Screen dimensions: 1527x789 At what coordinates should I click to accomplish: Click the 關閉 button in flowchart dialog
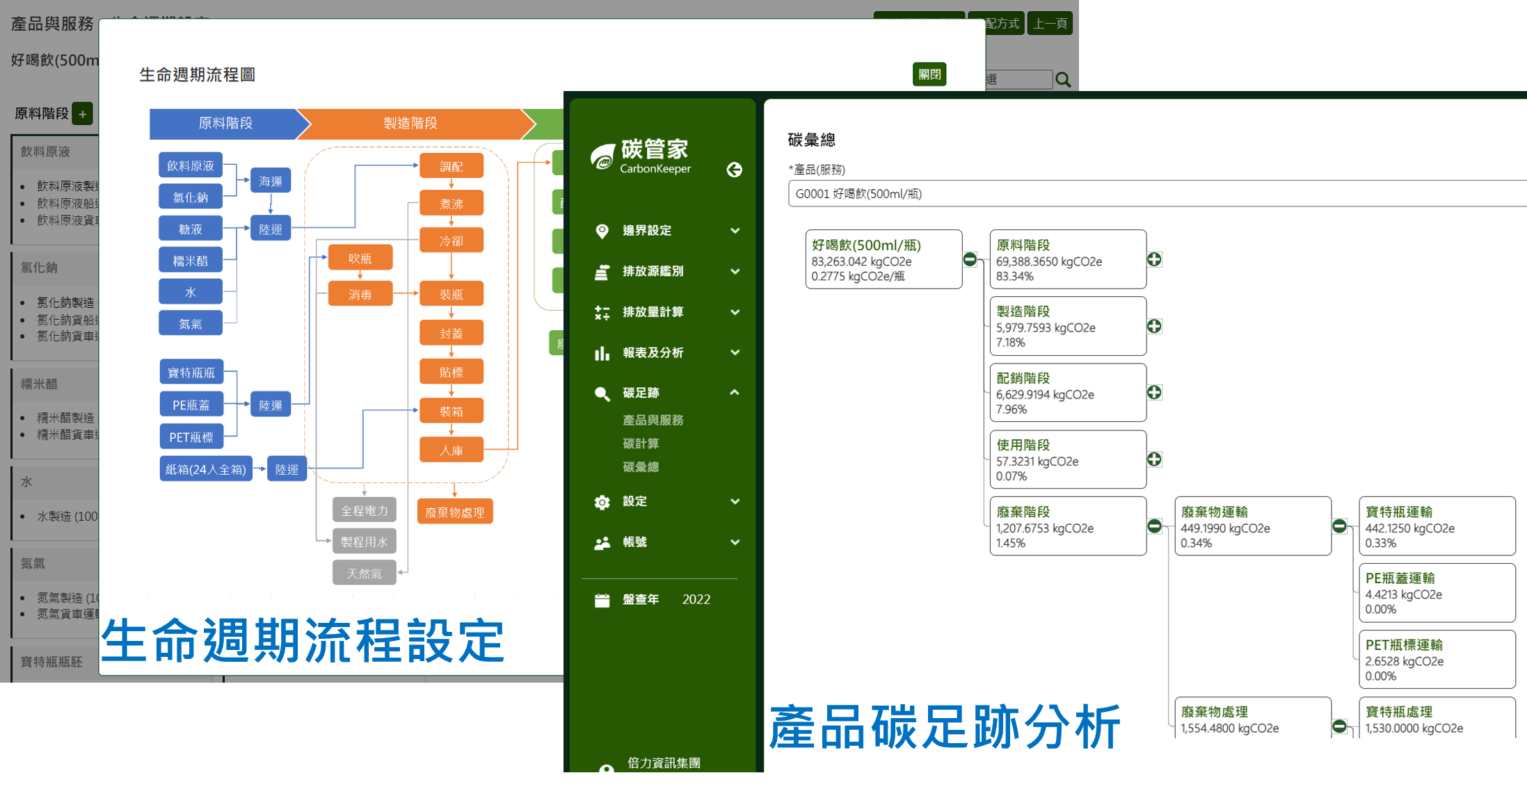pyautogui.click(x=929, y=74)
